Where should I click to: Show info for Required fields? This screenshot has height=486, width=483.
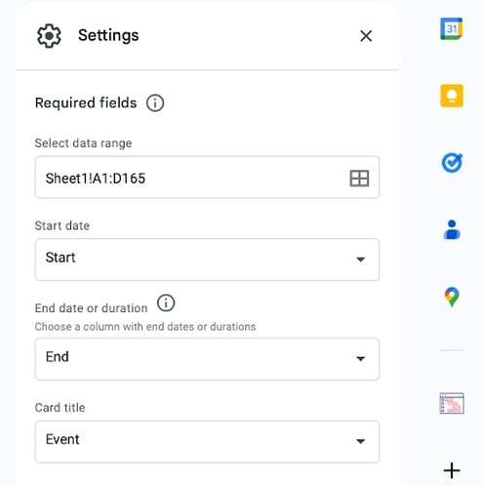pyautogui.click(x=155, y=103)
